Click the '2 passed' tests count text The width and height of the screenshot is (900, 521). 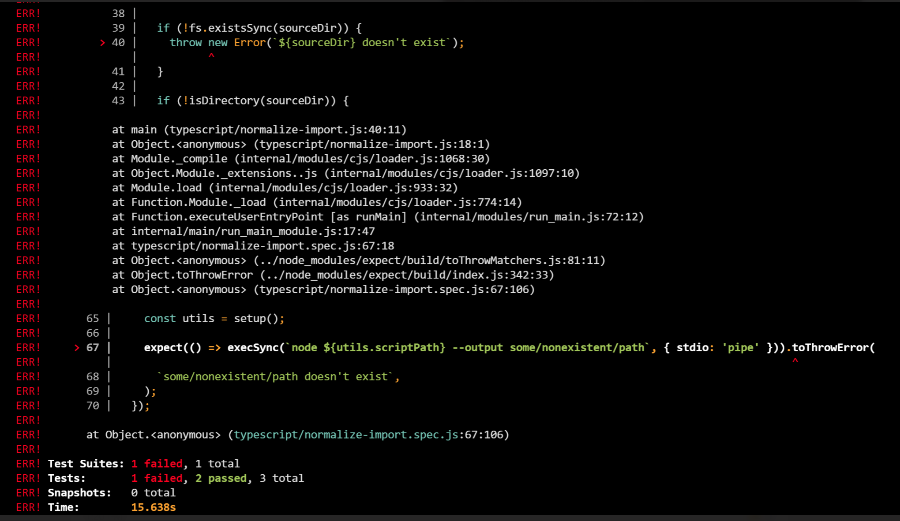(221, 478)
